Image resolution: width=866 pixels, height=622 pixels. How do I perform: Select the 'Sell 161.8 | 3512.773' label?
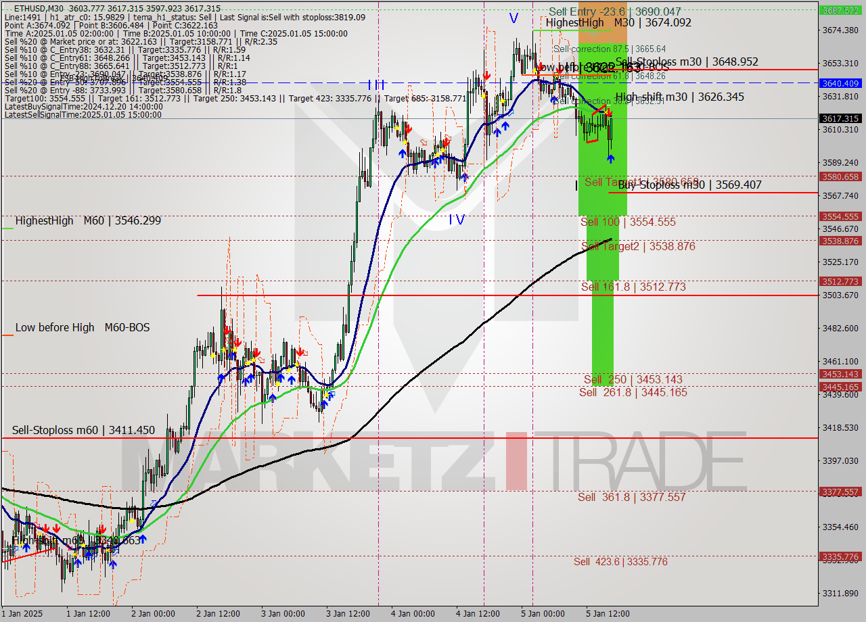pos(633,287)
